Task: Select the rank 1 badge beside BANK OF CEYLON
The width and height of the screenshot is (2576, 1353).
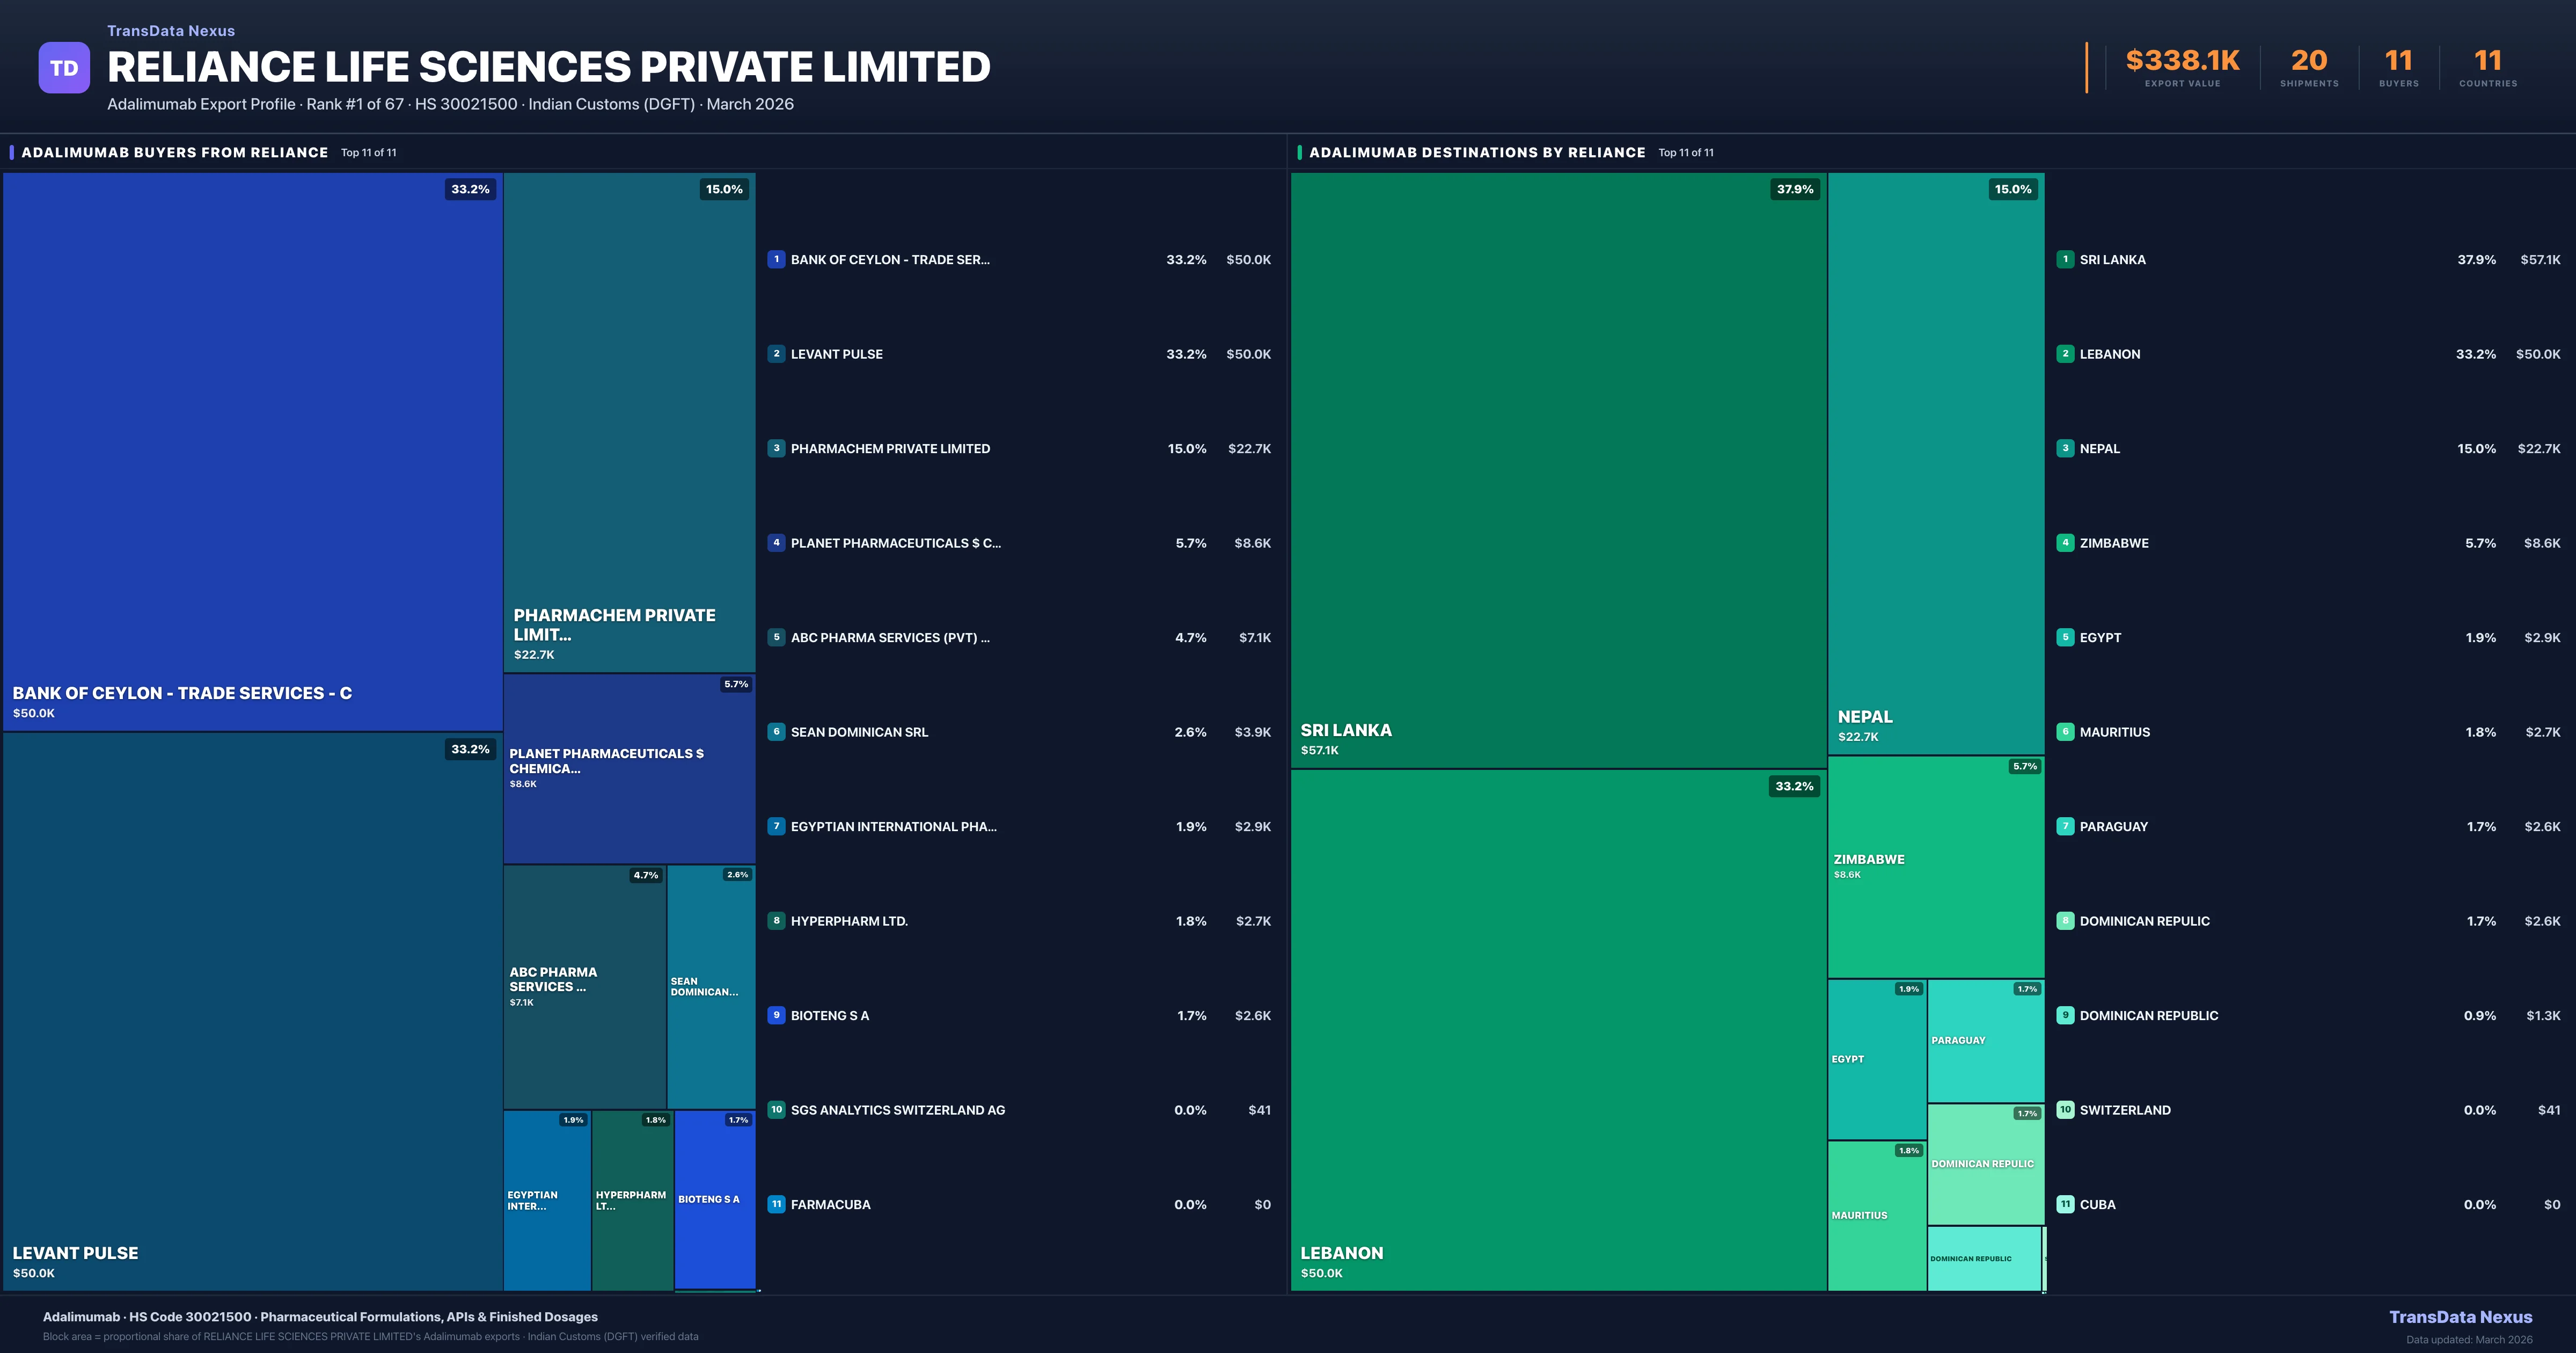Action: (776, 259)
